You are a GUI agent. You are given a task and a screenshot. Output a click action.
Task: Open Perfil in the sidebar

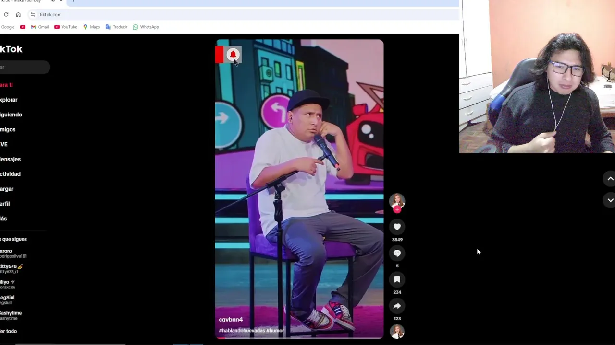(x=5, y=204)
